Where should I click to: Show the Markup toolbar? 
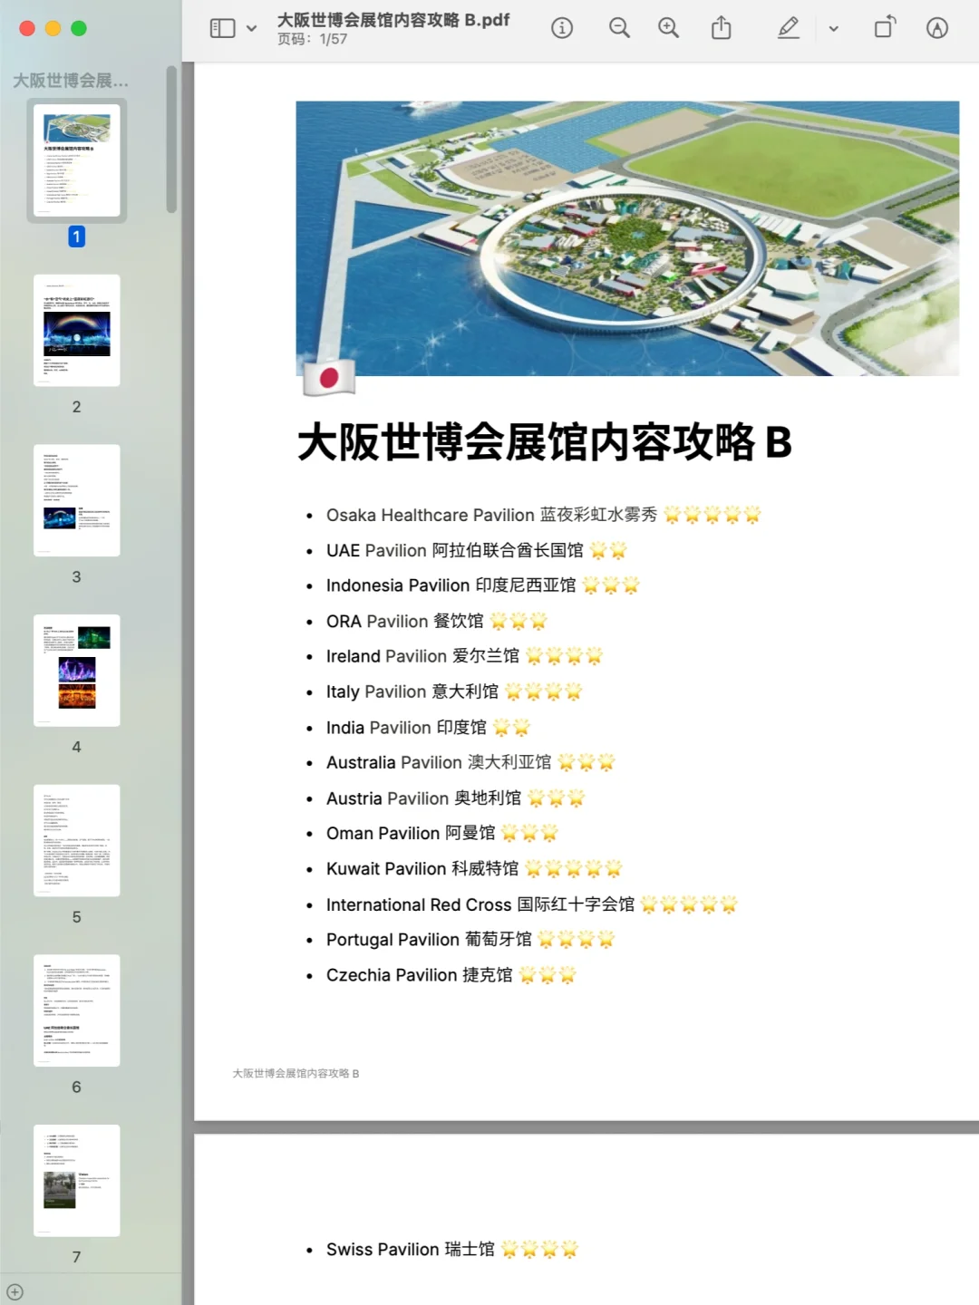pyautogui.click(x=937, y=28)
